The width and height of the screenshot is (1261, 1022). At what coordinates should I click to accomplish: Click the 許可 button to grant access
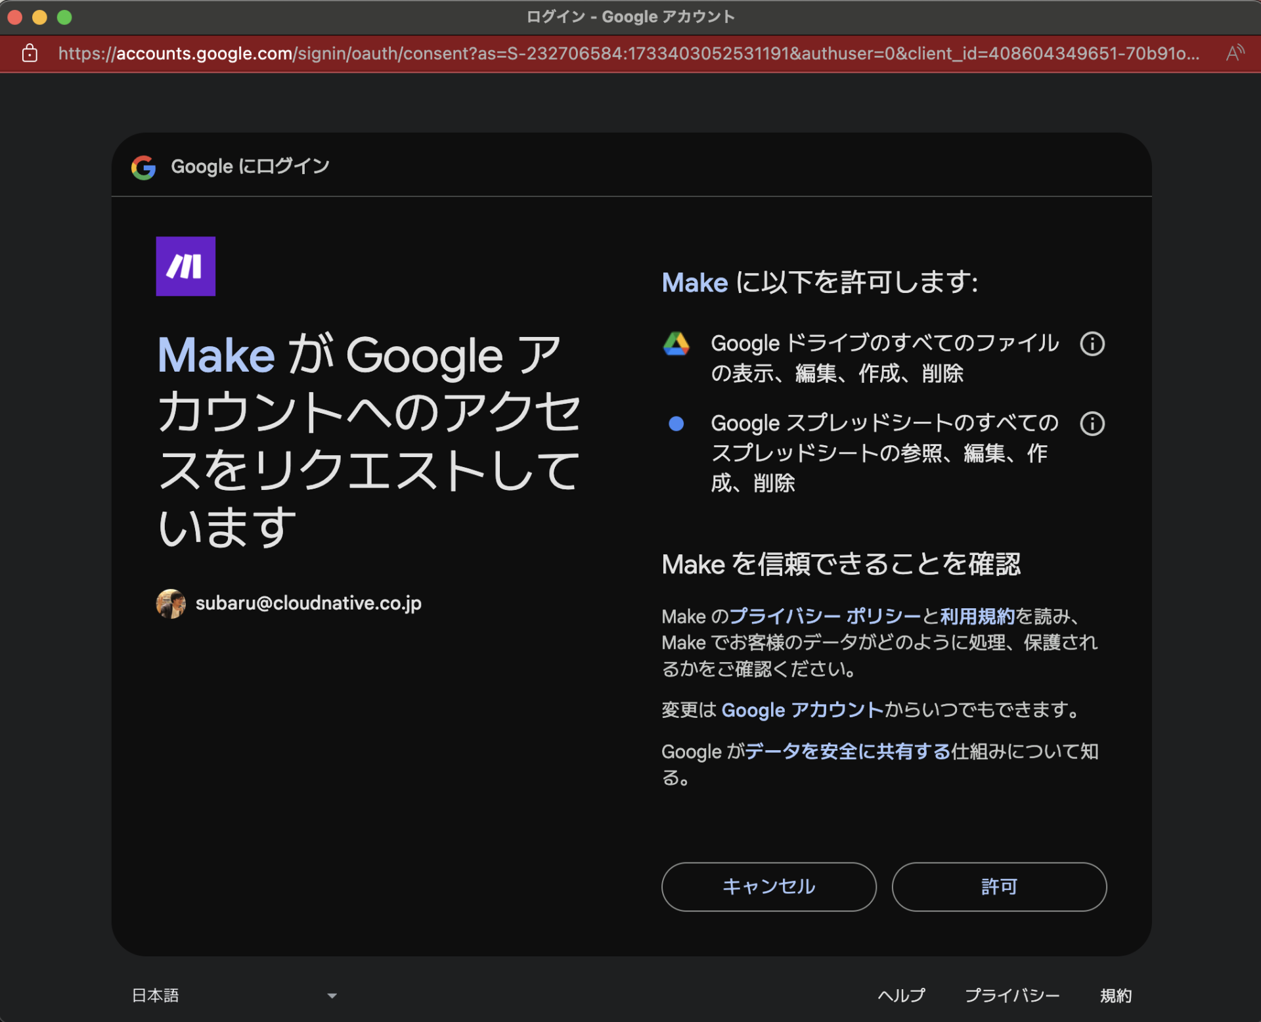tap(999, 887)
